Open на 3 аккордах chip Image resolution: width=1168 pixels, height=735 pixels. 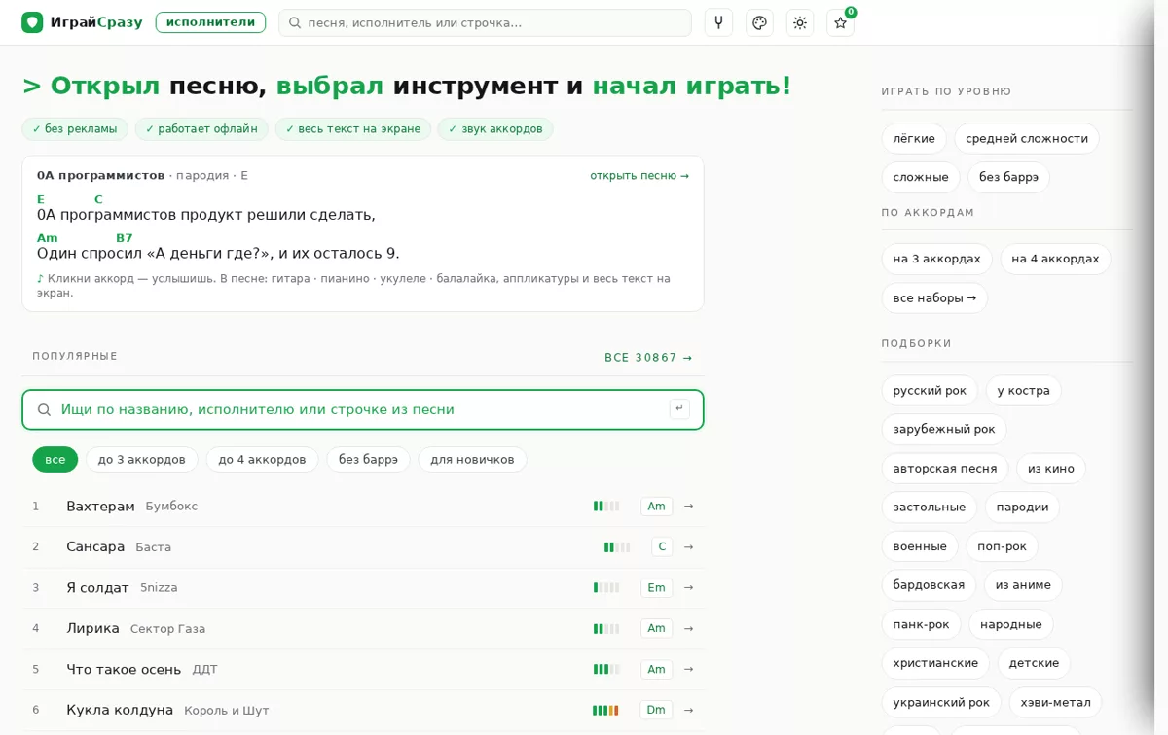point(937,260)
